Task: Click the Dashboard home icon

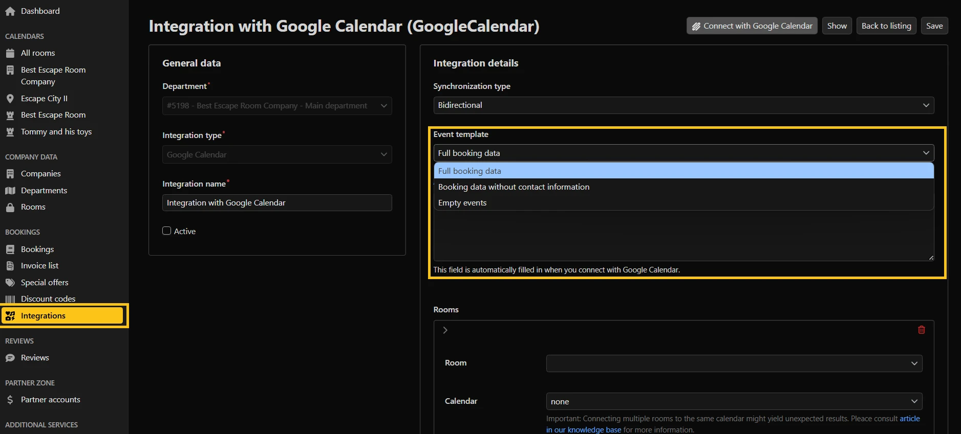Action: 10,11
